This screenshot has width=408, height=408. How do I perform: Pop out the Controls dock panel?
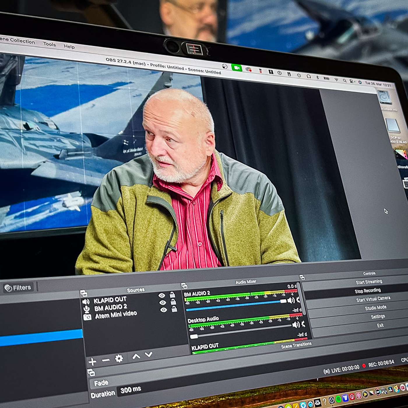click(302, 277)
